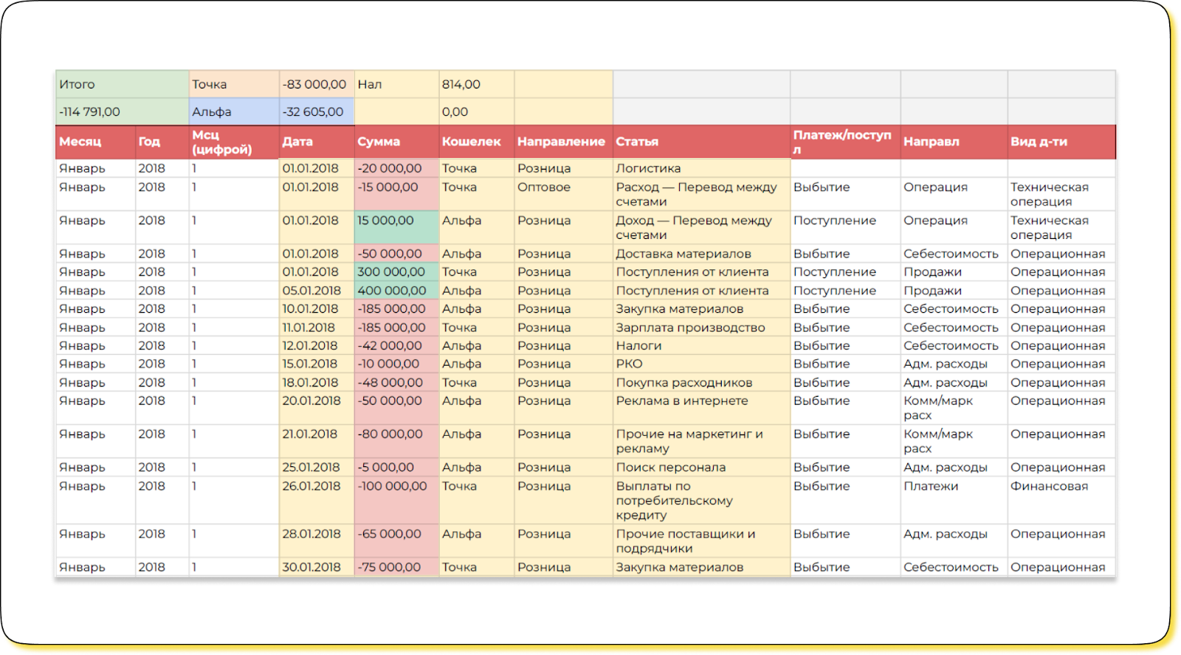Screen dimensions: 1181x655
Task: Select the green 400 000,00 amount cell
Action: coord(392,291)
